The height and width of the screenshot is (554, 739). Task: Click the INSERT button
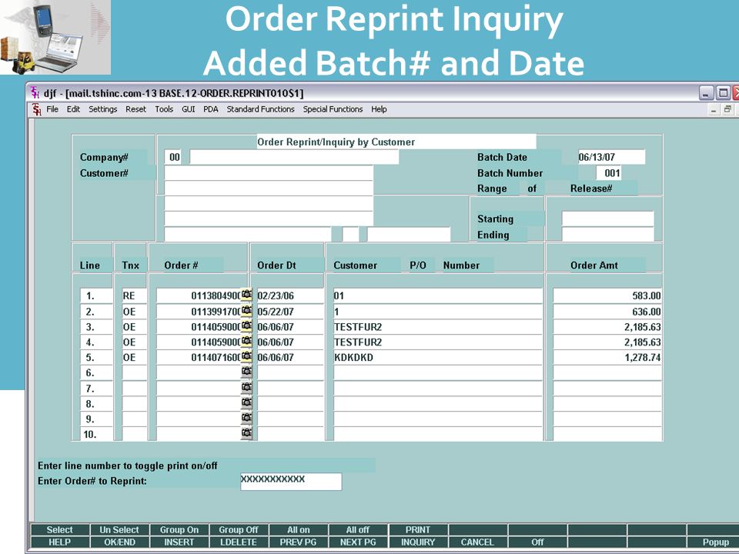pyautogui.click(x=179, y=542)
